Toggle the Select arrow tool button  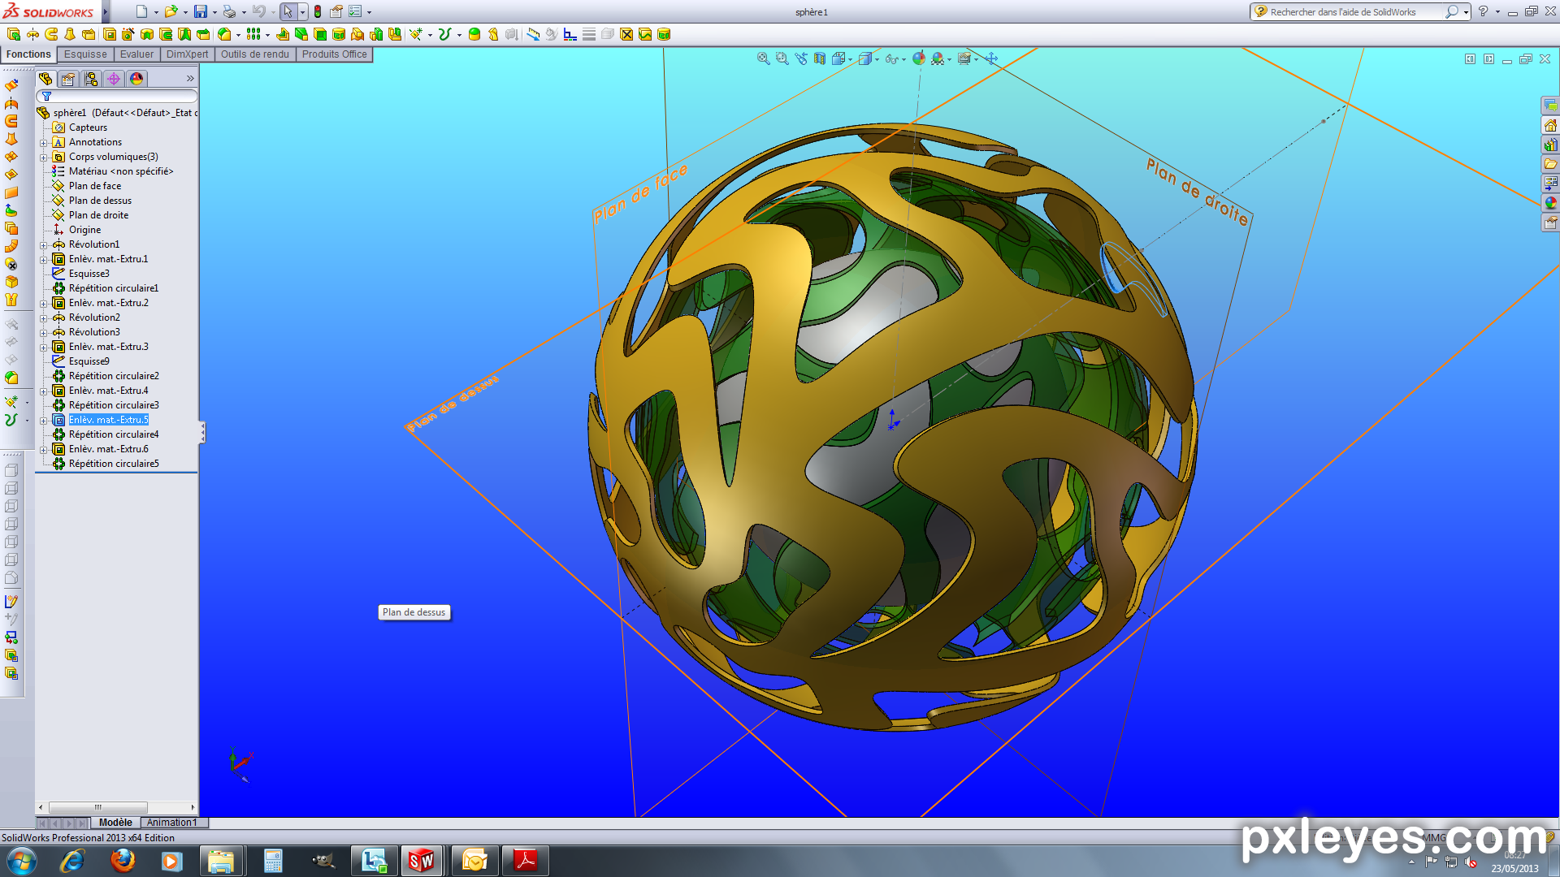tap(288, 11)
